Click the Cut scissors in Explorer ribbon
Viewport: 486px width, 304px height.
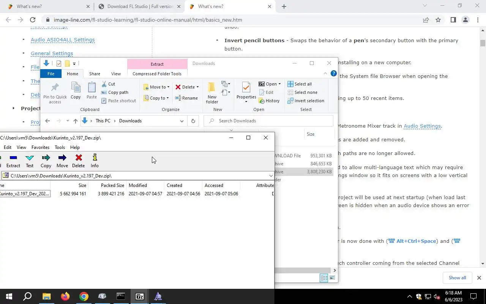point(109,84)
